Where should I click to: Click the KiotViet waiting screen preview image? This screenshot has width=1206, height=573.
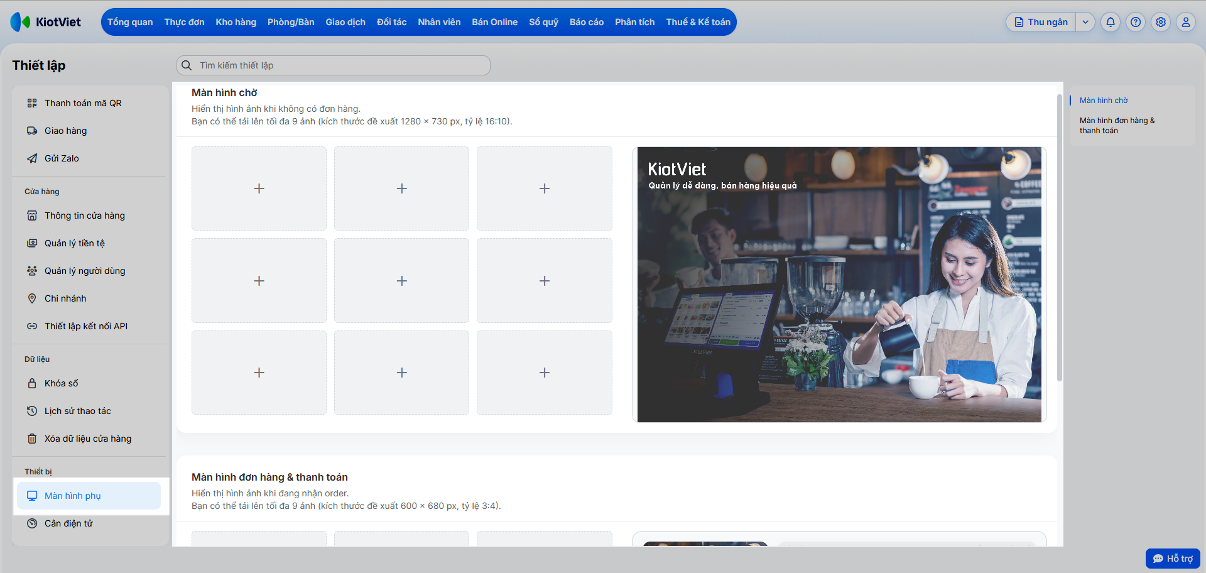click(839, 285)
